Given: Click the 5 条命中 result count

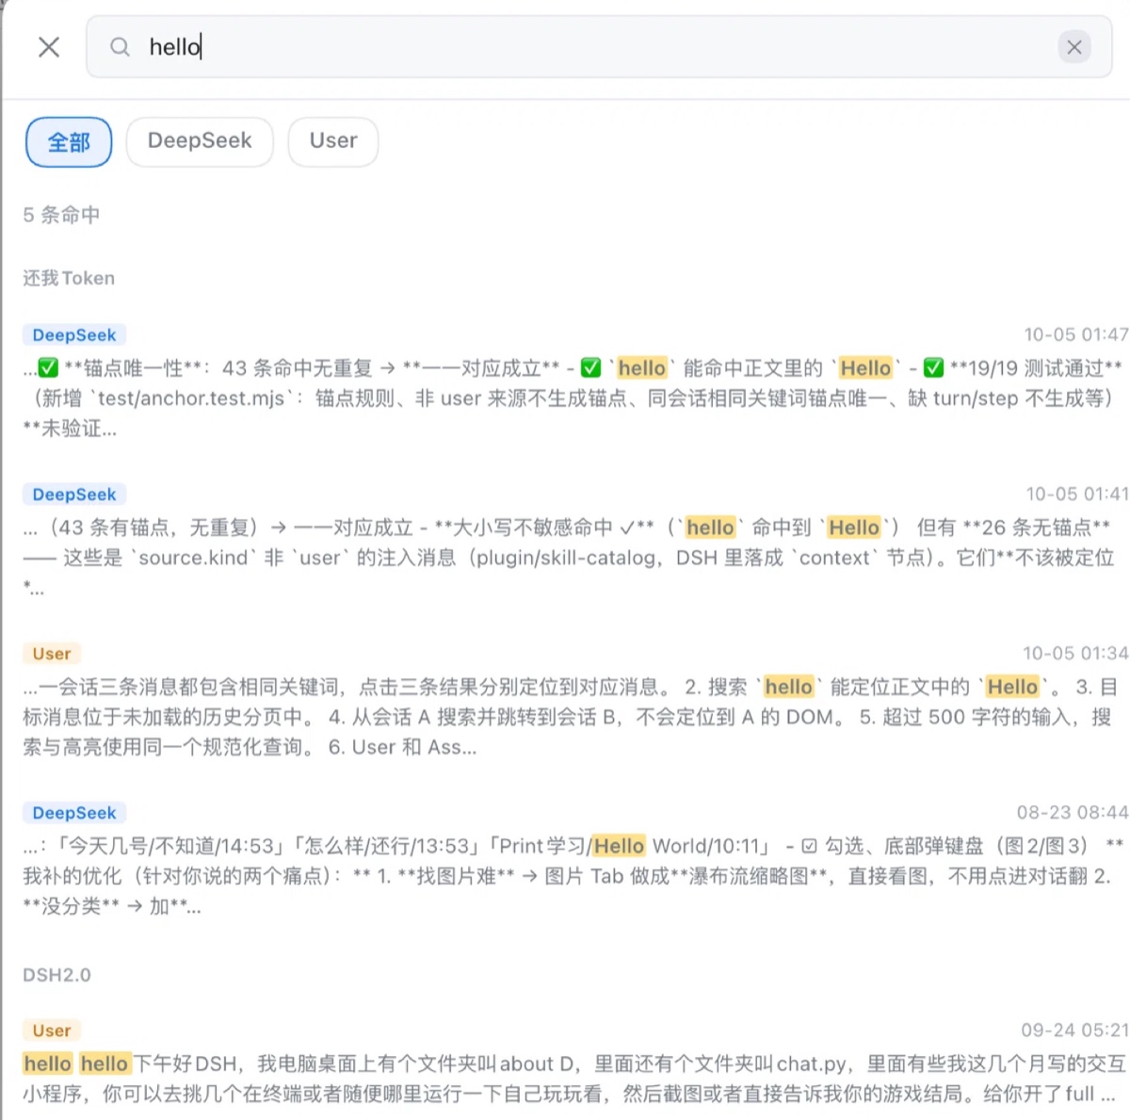Looking at the screenshot, I should (x=61, y=215).
